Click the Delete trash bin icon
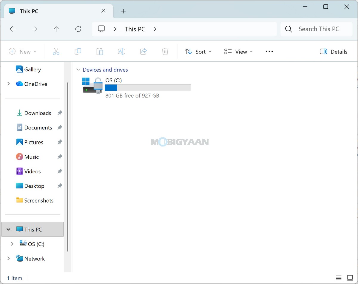This screenshot has height=284, width=358. (165, 51)
